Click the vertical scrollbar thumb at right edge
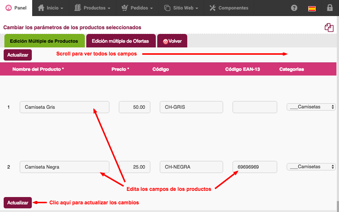 pos(338,206)
